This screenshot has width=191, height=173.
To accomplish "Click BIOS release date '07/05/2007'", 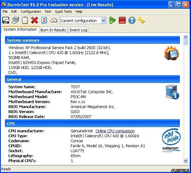I will coord(81,117).
